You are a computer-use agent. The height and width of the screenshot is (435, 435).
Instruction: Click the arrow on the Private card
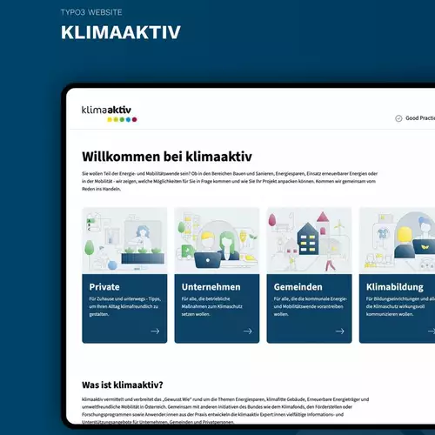tap(155, 331)
